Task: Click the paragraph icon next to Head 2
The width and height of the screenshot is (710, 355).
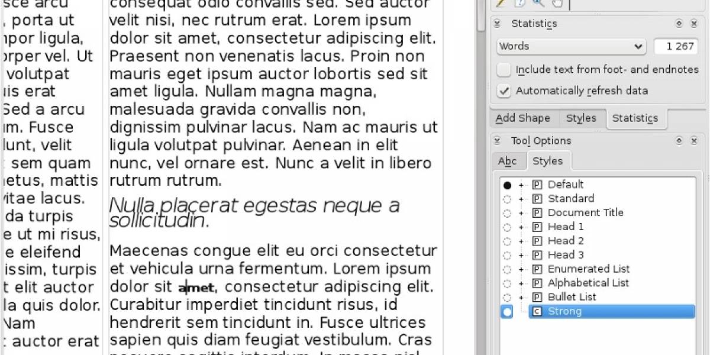Action: point(537,241)
